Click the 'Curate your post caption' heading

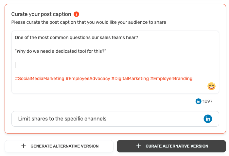pos(41,14)
